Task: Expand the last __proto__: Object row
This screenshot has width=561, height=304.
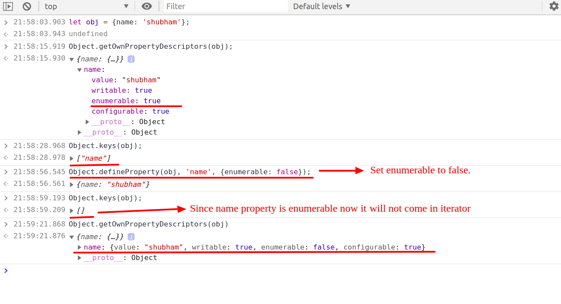Action: 80,258
